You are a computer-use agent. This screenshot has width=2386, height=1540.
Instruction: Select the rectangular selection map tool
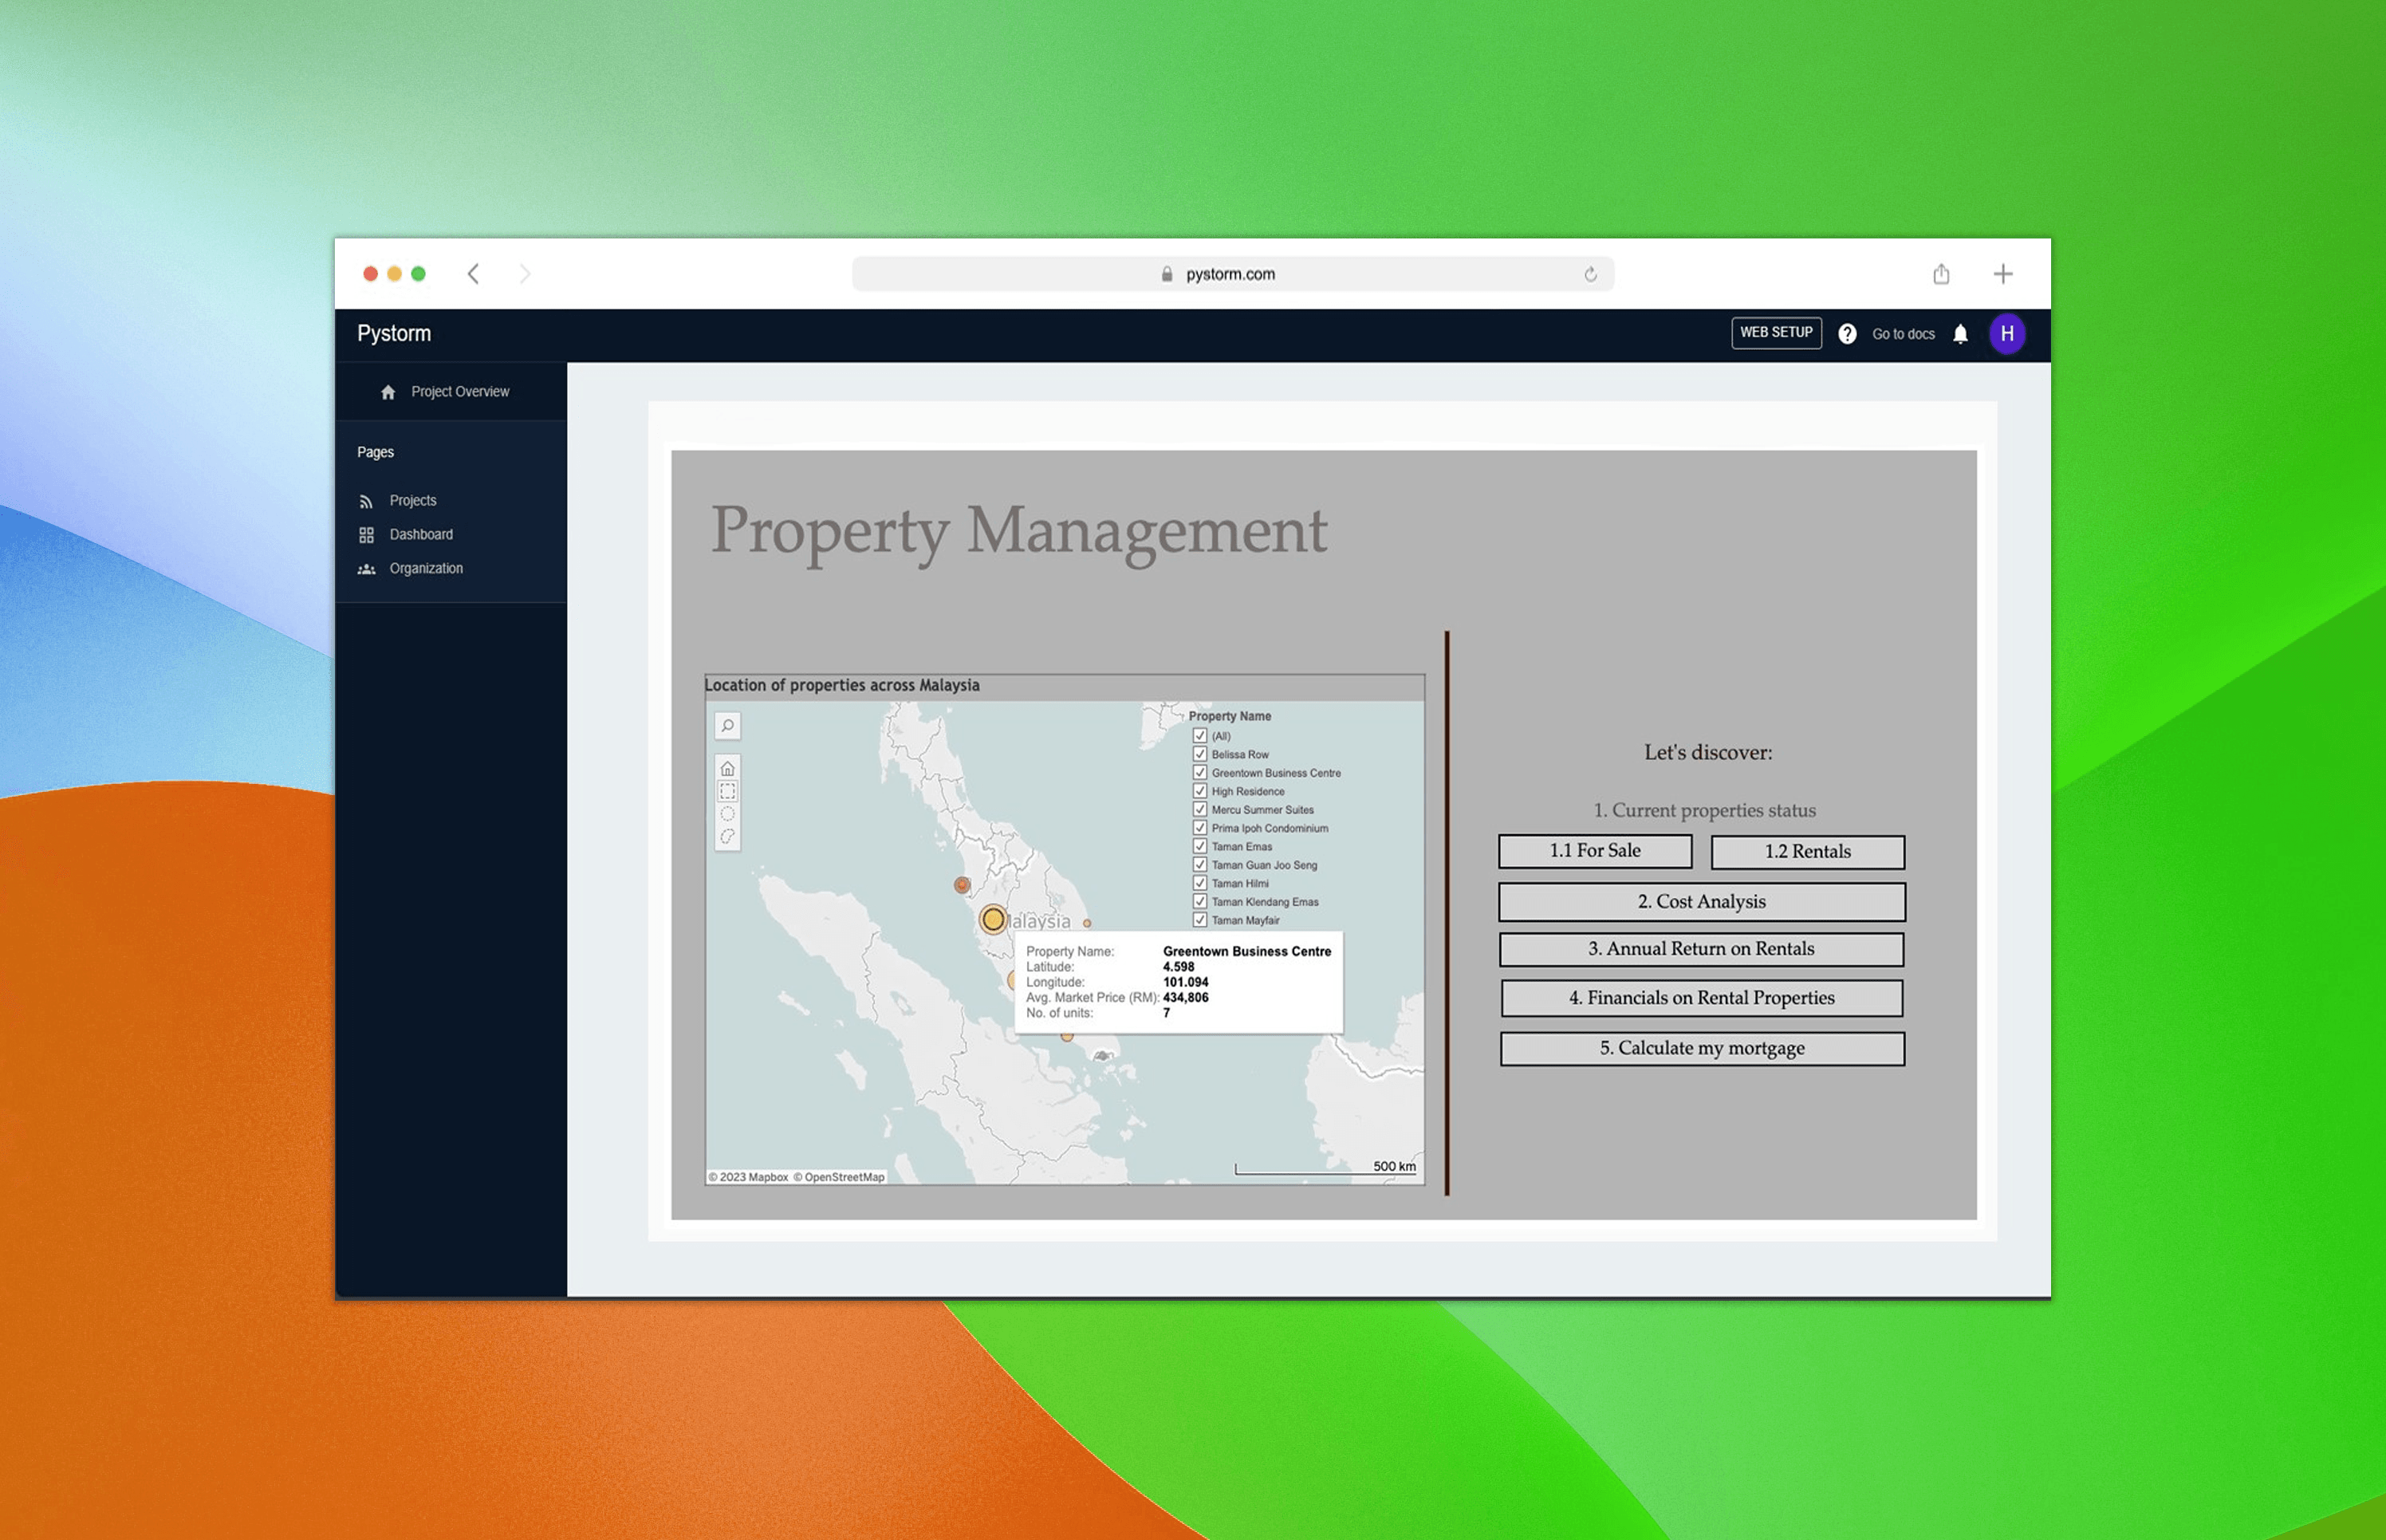point(727,791)
